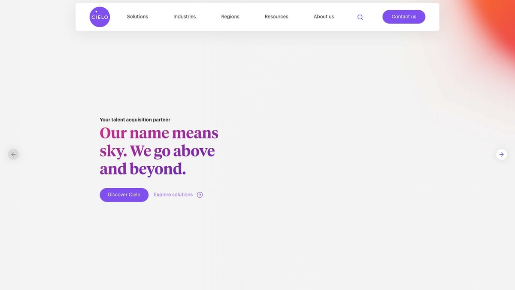This screenshot has width=515, height=290.
Task: Open search with the magnifier icon
Action: click(360, 17)
